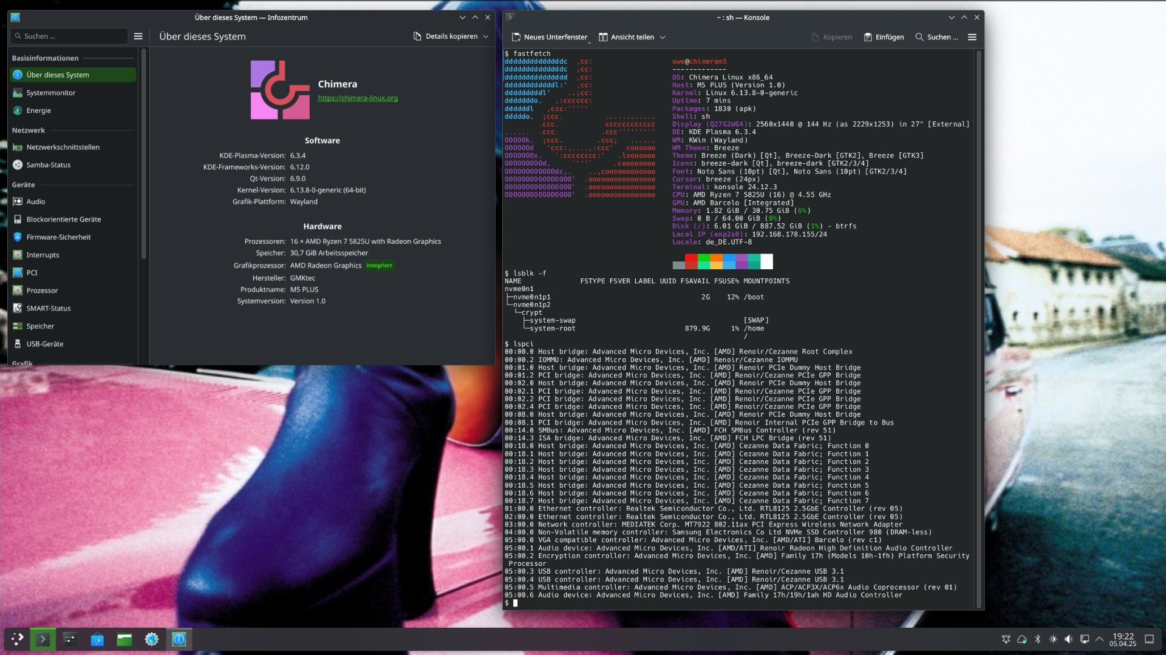This screenshot has width=1166, height=655.
Task: Open the chimera-linux.org link
Action: click(x=358, y=98)
